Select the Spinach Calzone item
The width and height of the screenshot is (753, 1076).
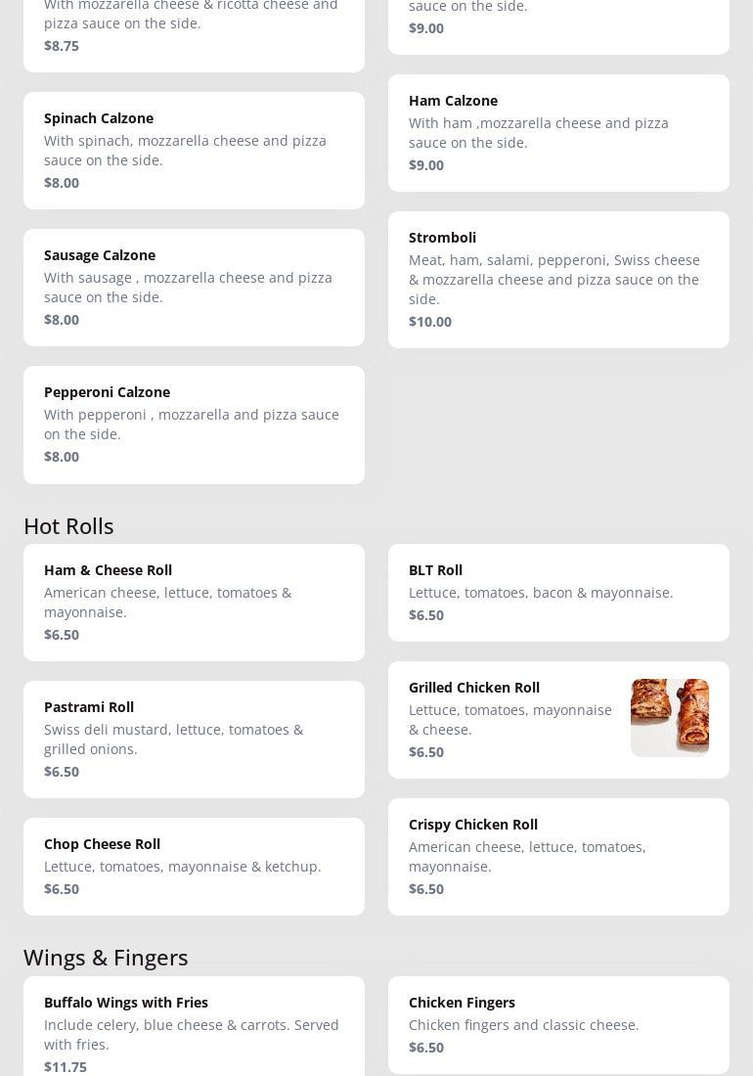pos(194,150)
